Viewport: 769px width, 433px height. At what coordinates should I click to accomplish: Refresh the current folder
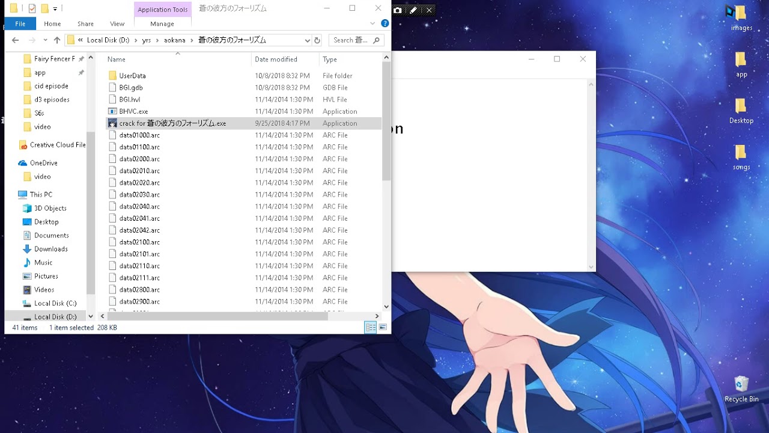tap(317, 40)
